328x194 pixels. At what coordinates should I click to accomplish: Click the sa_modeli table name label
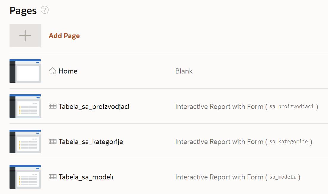click(283, 177)
